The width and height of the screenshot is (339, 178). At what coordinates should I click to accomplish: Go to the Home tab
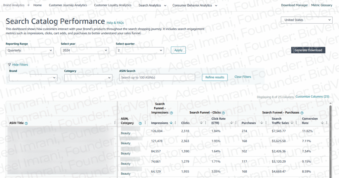tap(38, 5)
